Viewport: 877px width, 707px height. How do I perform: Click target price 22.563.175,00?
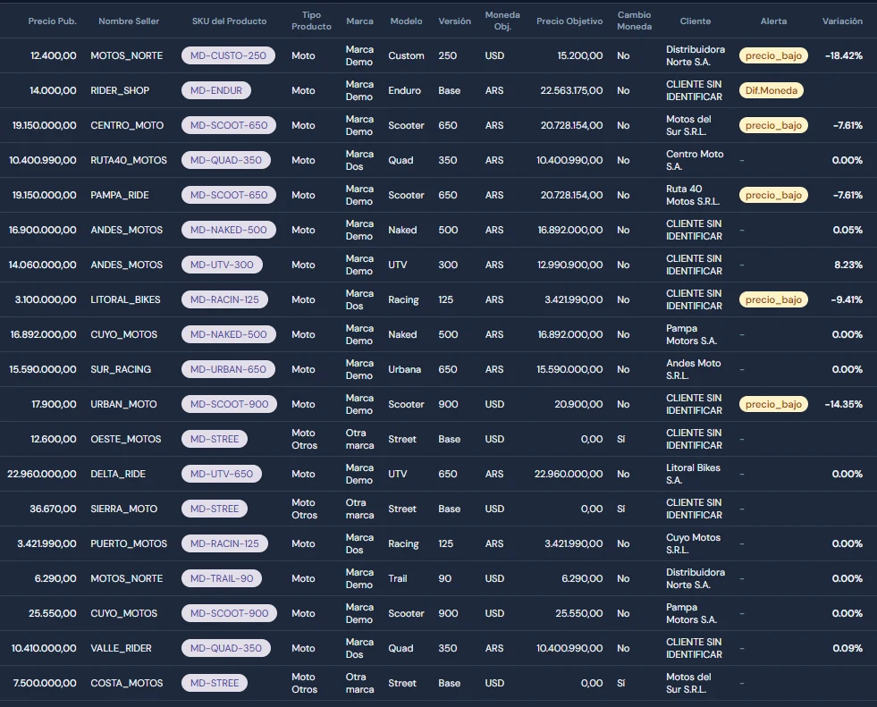(x=571, y=90)
